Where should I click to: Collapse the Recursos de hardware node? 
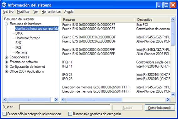(x=7, y=24)
